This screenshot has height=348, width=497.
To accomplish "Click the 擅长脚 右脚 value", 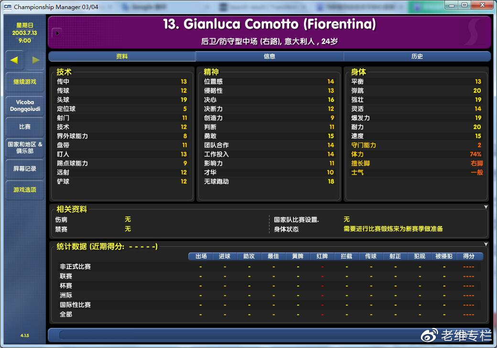I will click(x=477, y=163).
